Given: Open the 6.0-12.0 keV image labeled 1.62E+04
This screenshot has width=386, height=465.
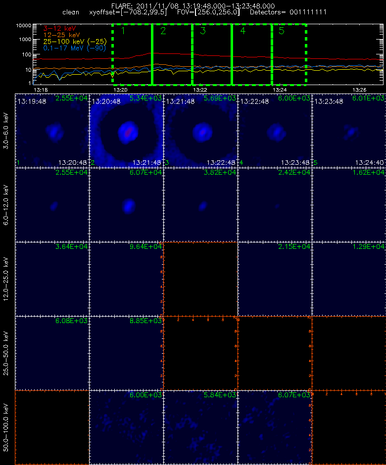Looking at the screenshot, I should (x=349, y=205).
